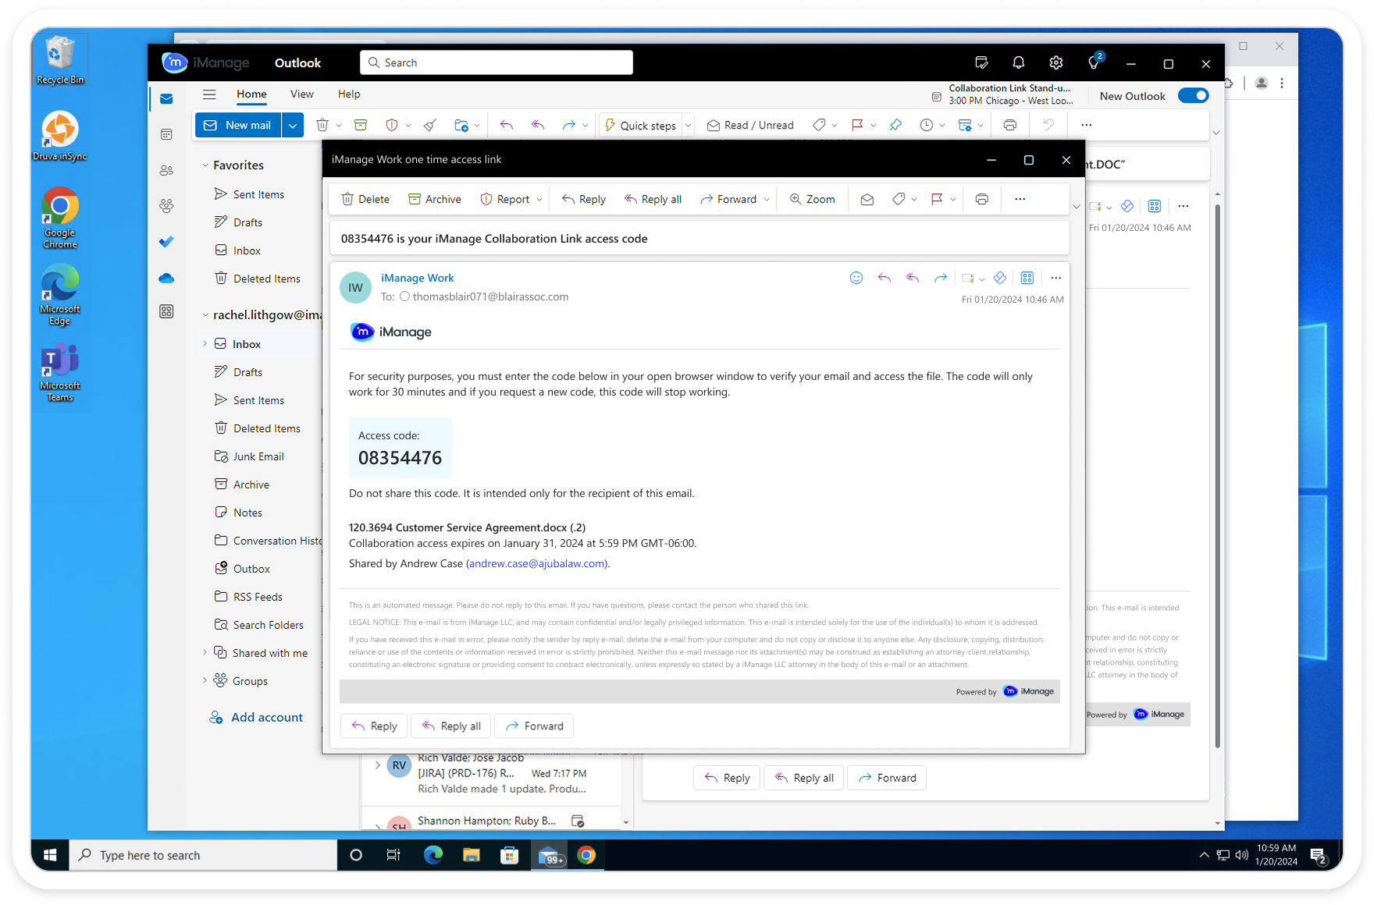Open the To Do checkmark icon
This screenshot has height=905, width=1374.
click(166, 242)
